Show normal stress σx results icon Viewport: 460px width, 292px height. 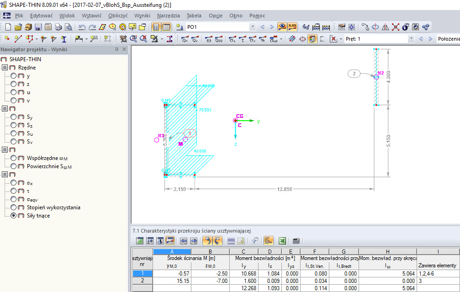(233, 39)
